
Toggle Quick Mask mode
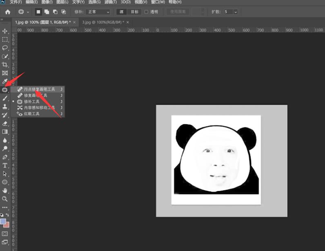click(x=5, y=234)
